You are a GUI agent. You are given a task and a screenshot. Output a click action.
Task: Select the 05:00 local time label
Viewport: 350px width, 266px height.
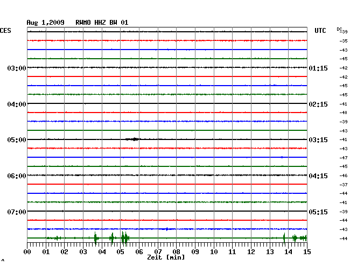tap(17, 140)
